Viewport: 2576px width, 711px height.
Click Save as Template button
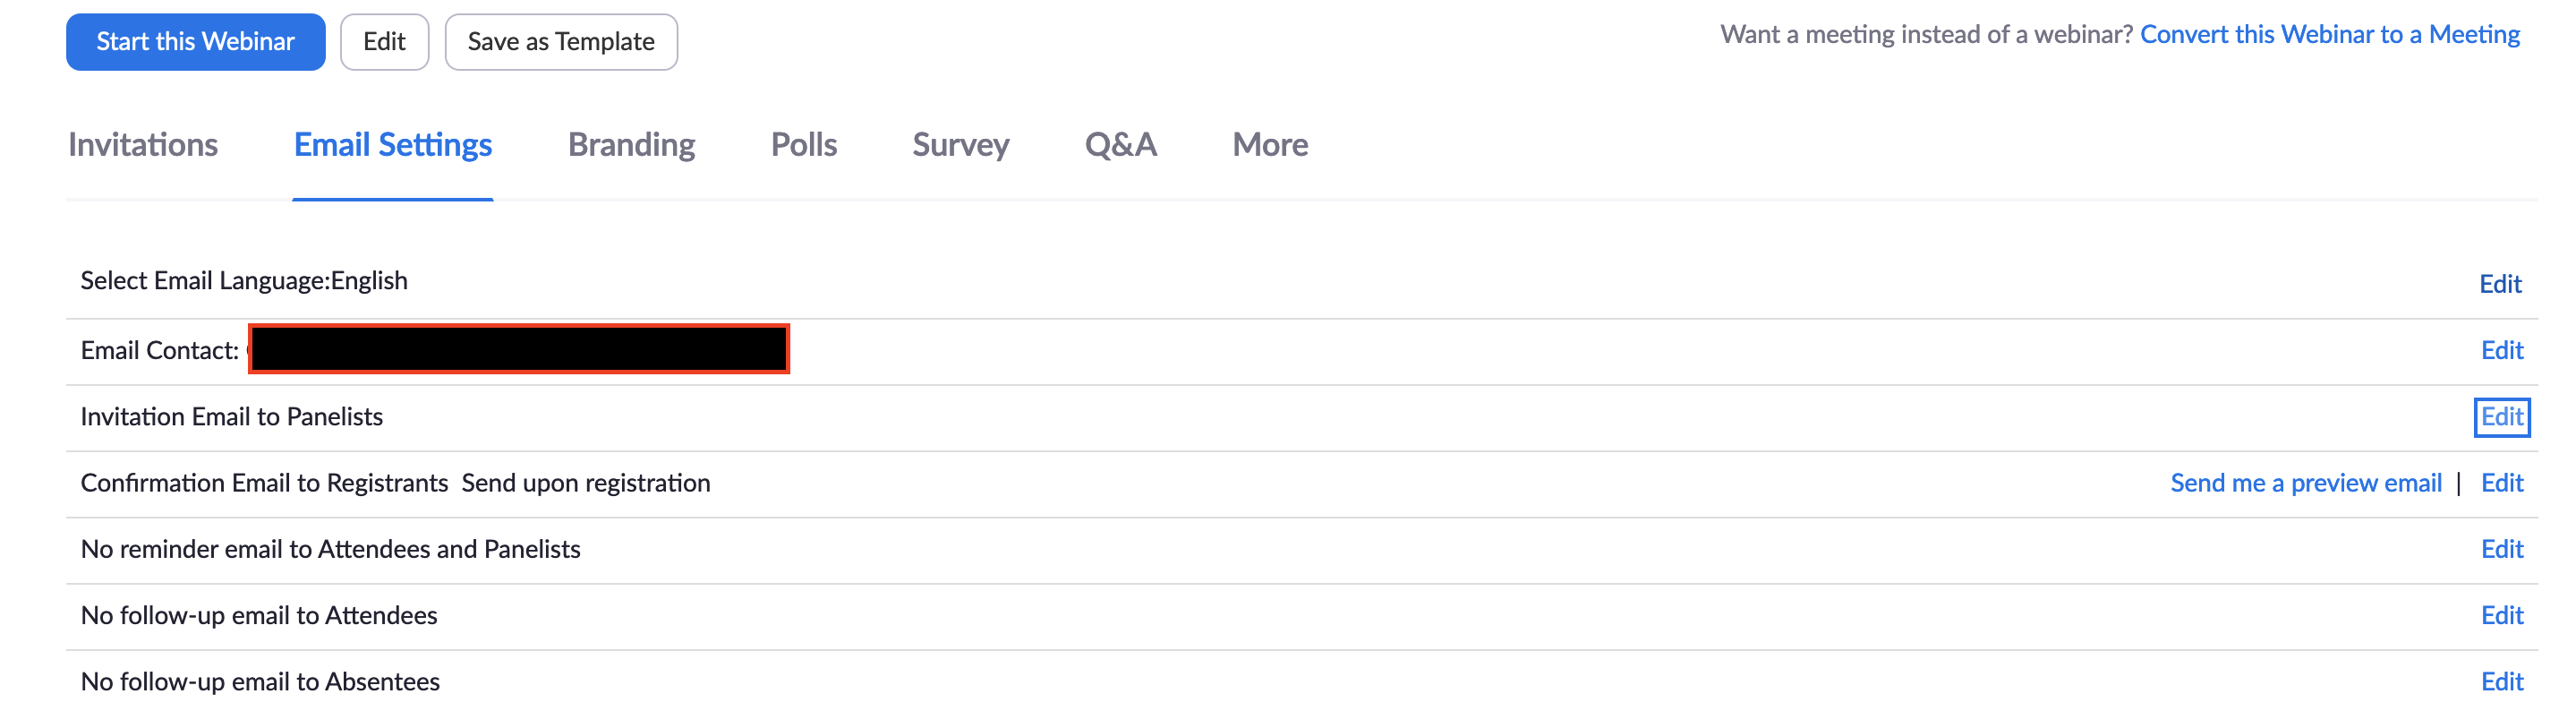560,42
